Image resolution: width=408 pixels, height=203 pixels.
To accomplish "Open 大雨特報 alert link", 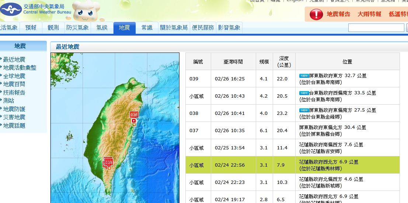I will coord(369,14).
